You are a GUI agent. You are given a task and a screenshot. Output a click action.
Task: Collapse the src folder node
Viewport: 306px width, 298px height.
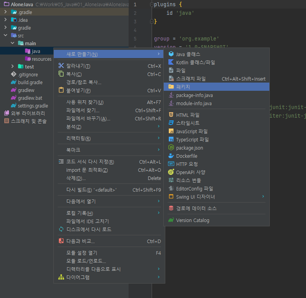[5, 35]
